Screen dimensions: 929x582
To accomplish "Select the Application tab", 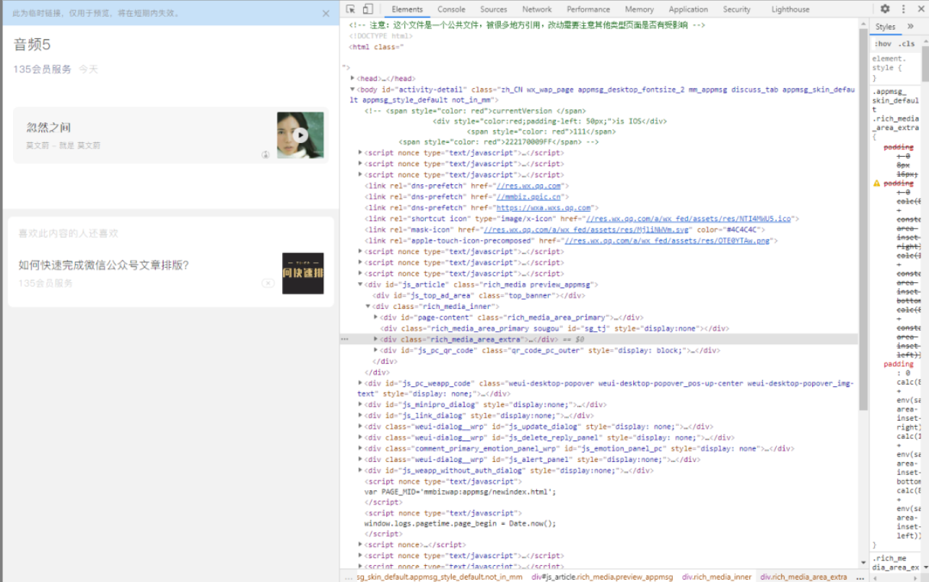I will tap(688, 9).
